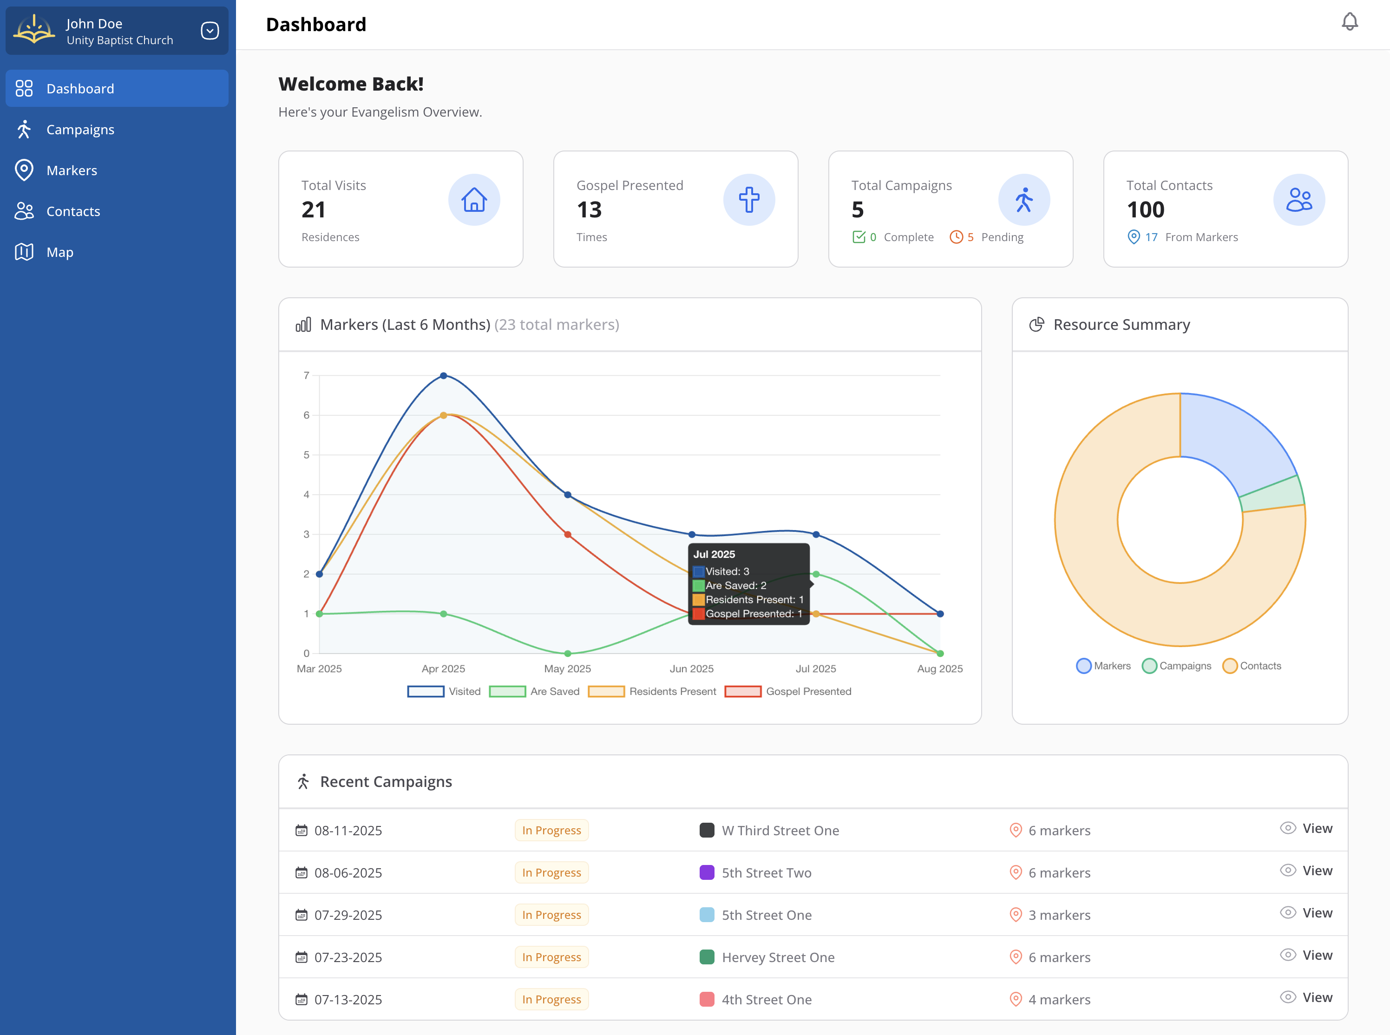
Task: Toggle Visited series in chart legend
Action: pyautogui.click(x=444, y=692)
